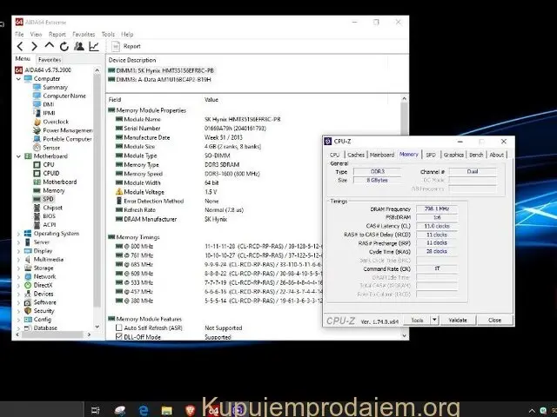Select the Sensor item in the tree
557x417 pixels.
51,147
